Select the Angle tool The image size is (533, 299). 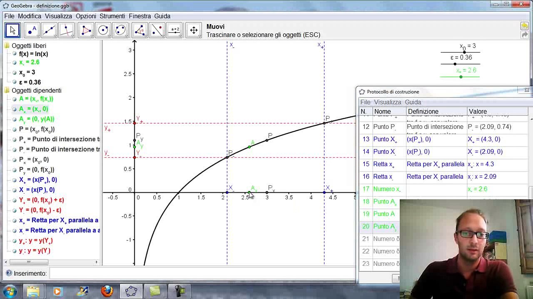(139, 30)
